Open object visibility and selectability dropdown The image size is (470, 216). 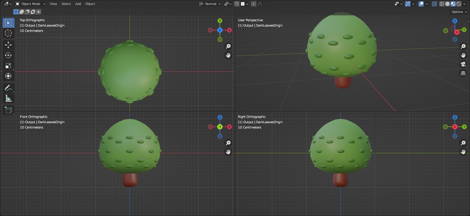click(398, 4)
